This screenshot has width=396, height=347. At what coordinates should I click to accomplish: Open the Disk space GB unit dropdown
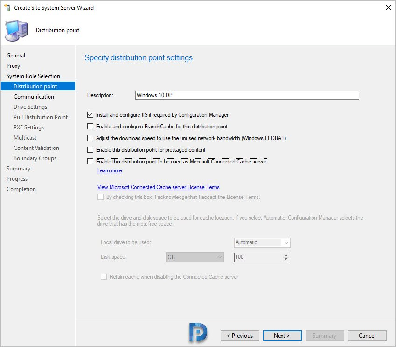tap(195, 257)
